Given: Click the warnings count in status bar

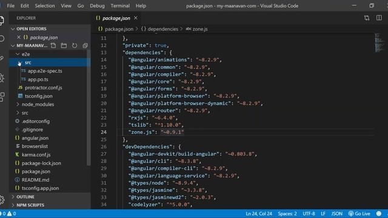Looking at the screenshot, I should coord(12,214).
